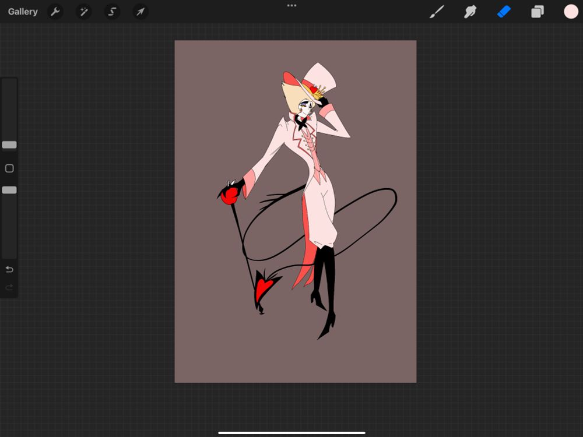Click the brush opacity slider handle
Image resolution: width=583 pixels, height=437 pixels.
tap(9, 190)
